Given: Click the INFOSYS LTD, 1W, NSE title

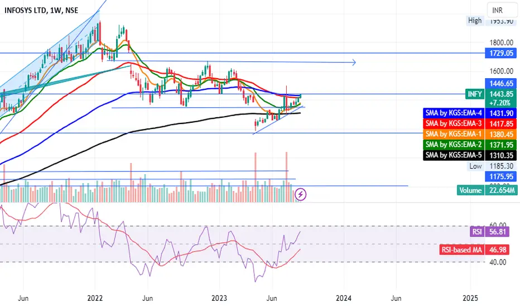Looking at the screenshot, I should pos(41,10).
